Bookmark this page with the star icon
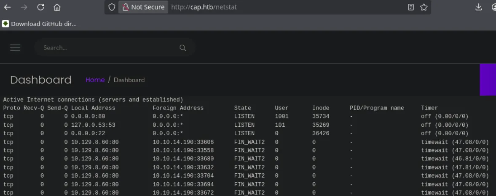 click(424, 7)
